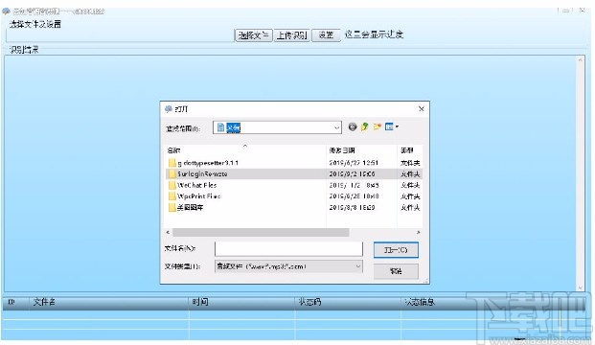
Task: Close the Open dialog with X
Action: pos(422,109)
